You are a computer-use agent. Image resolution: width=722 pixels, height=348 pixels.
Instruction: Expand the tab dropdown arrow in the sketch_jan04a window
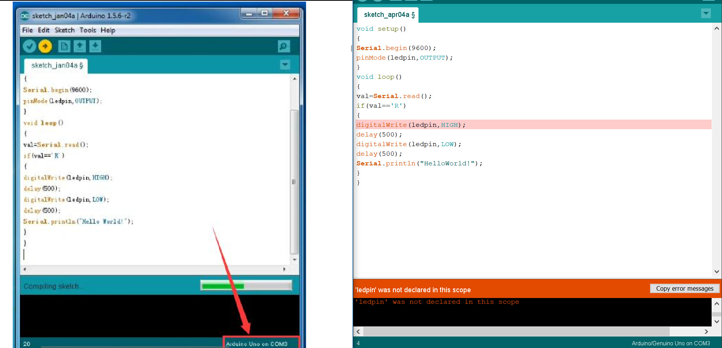pyautogui.click(x=285, y=64)
